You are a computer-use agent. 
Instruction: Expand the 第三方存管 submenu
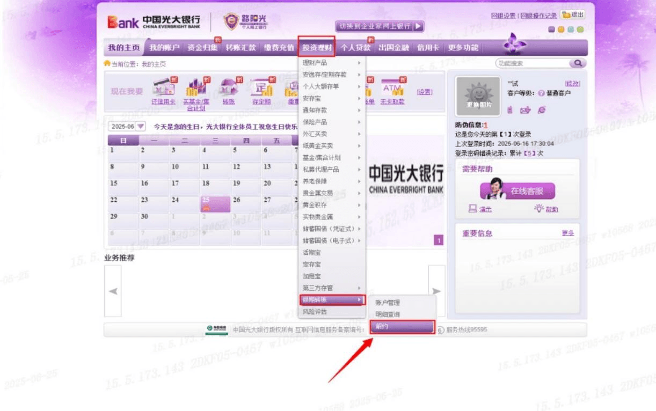click(x=332, y=288)
